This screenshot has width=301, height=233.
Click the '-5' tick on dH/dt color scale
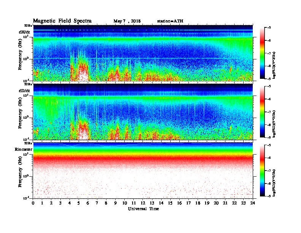(269, 28)
